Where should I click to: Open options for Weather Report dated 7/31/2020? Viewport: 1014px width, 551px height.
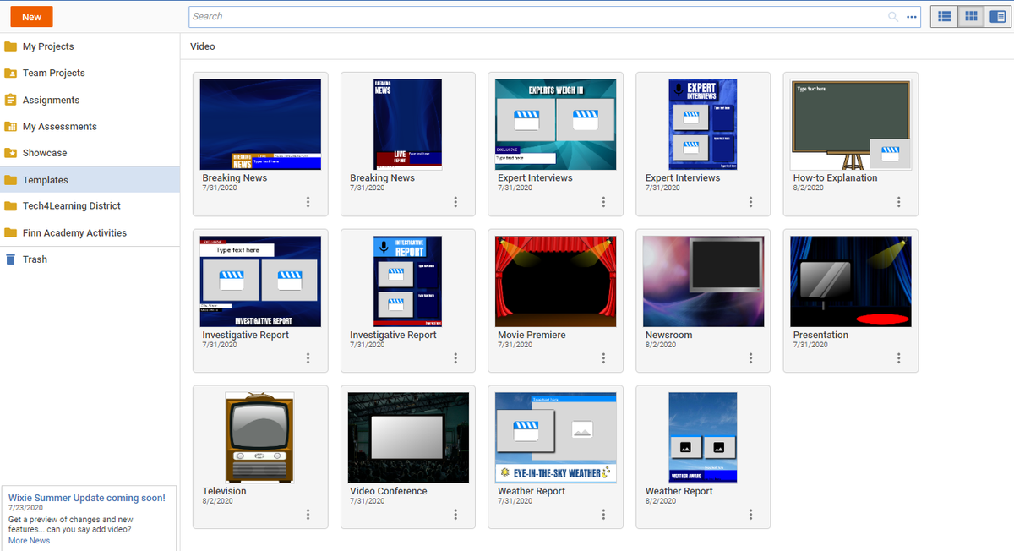point(603,515)
